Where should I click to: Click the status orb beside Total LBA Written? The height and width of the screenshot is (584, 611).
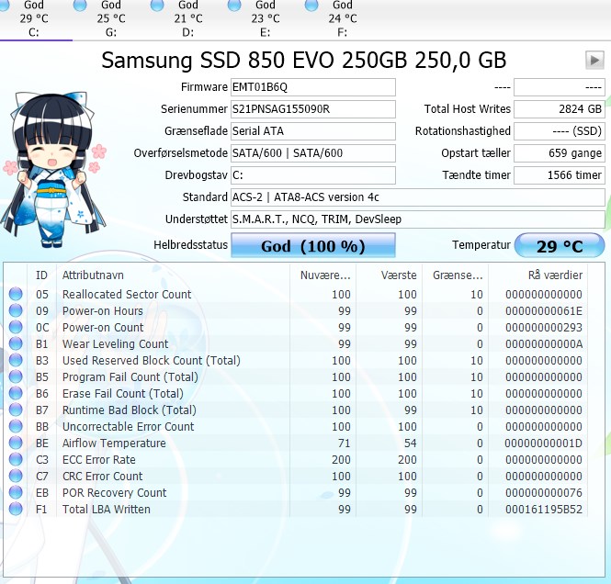coord(16,509)
